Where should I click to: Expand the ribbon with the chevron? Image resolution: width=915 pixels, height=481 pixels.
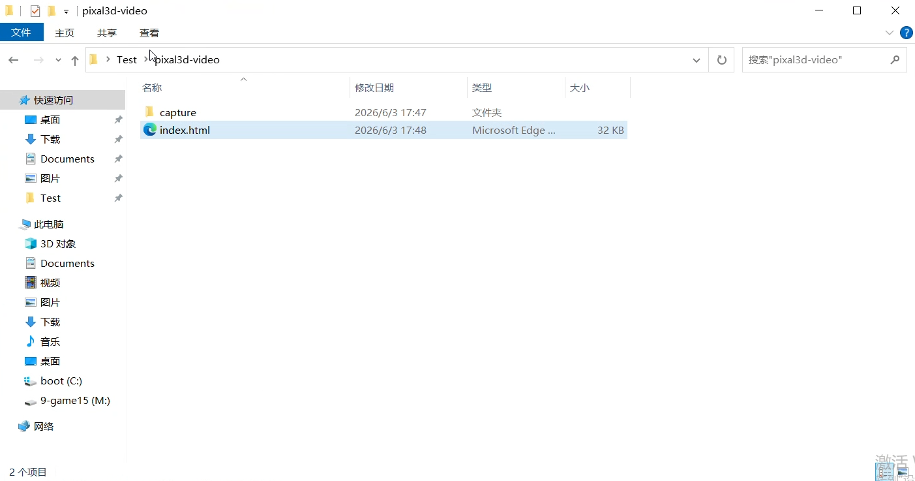[x=890, y=33]
